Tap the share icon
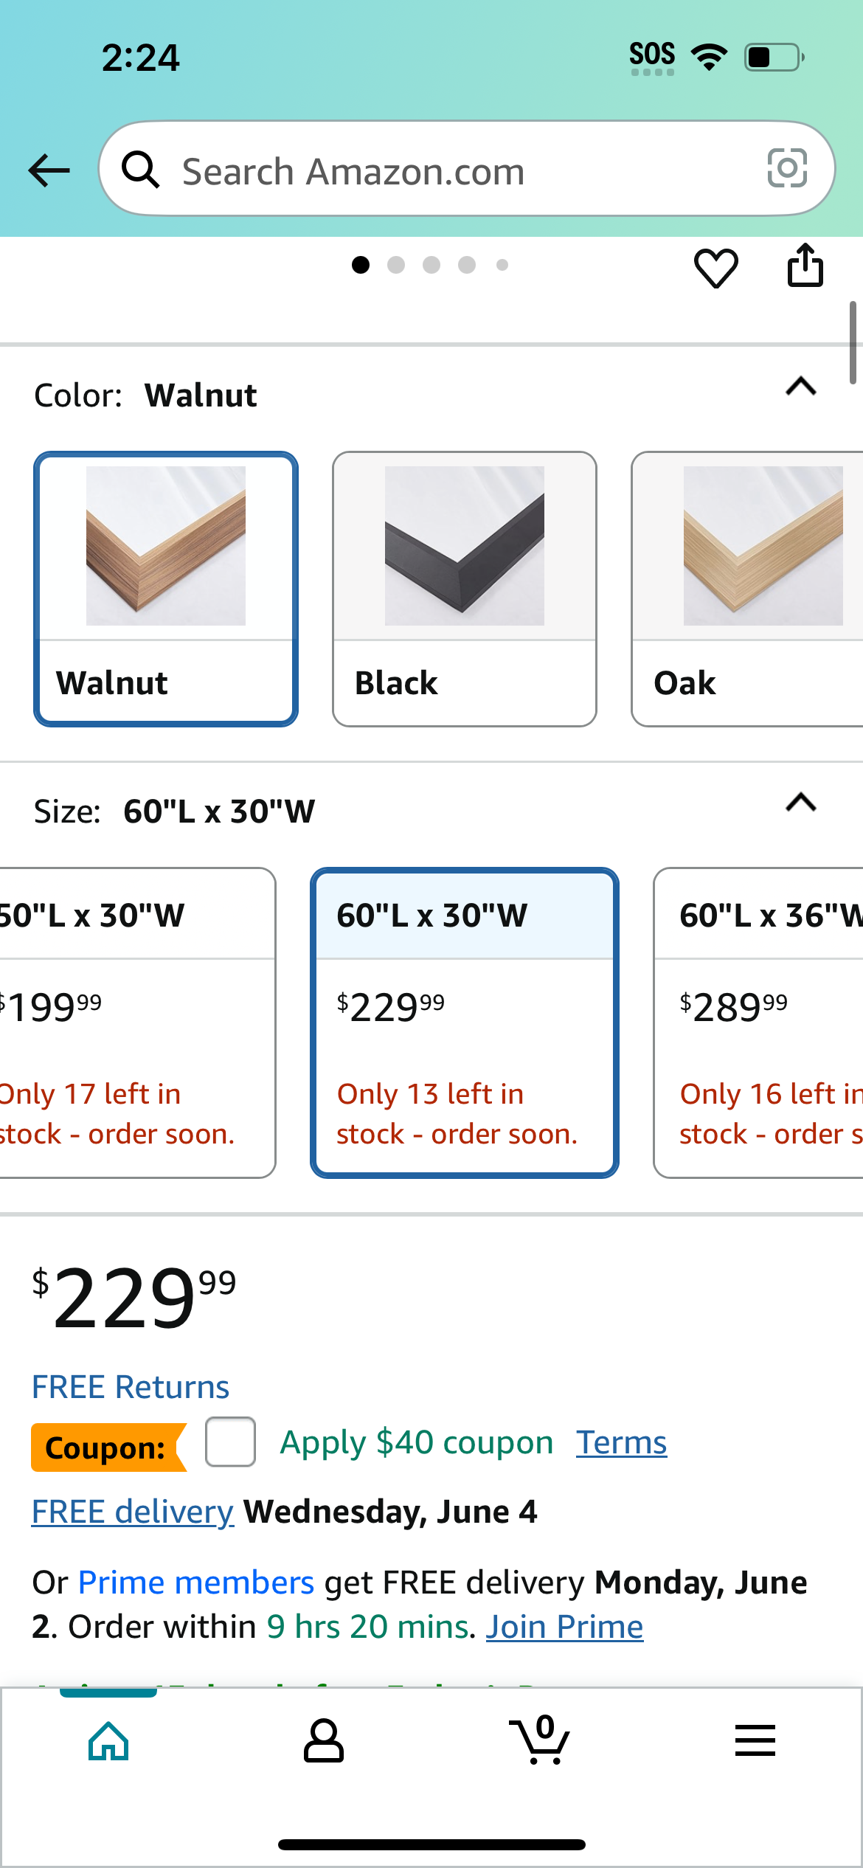 click(805, 265)
